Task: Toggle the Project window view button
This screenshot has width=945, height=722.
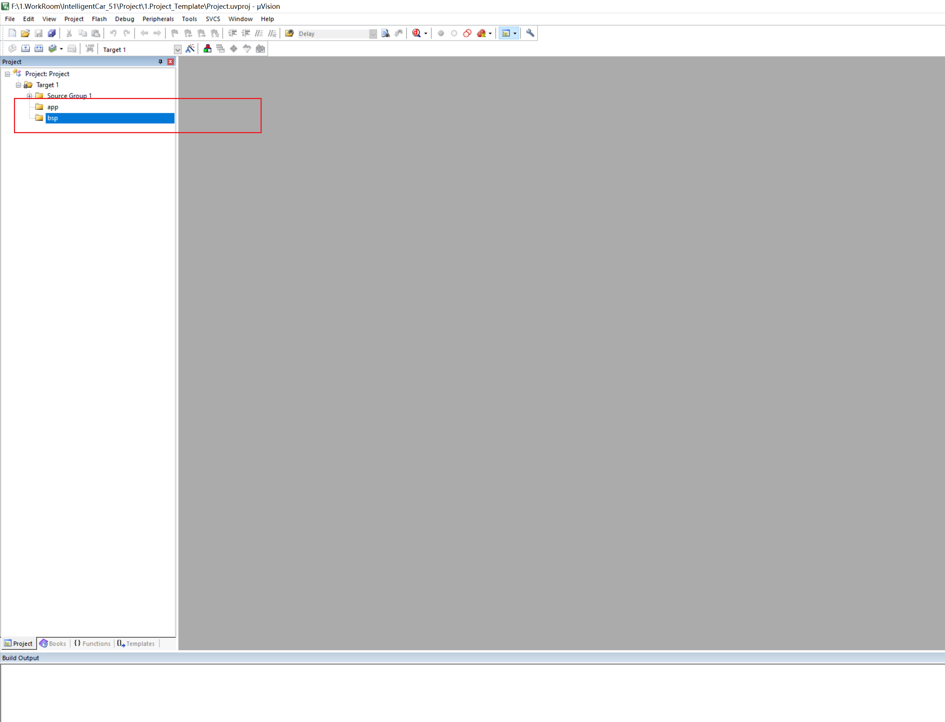Action: point(506,33)
